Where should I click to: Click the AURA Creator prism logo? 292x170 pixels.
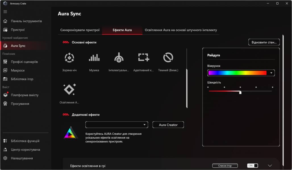71,133
